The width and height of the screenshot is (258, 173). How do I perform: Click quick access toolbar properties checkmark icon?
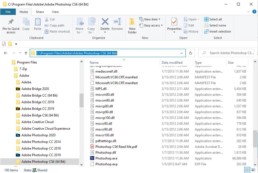coord(4,44)
